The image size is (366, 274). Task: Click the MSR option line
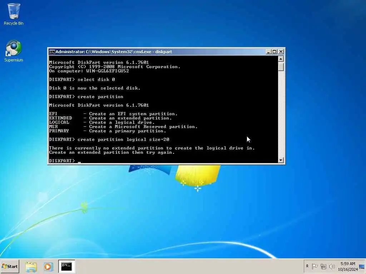[123, 127]
